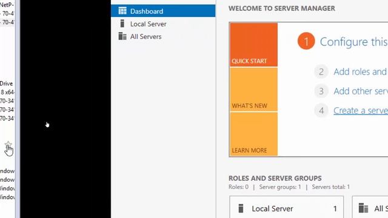Click the Local Server tower icon in sidebar
The height and width of the screenshot is (218, 388).
coord(122,24)
